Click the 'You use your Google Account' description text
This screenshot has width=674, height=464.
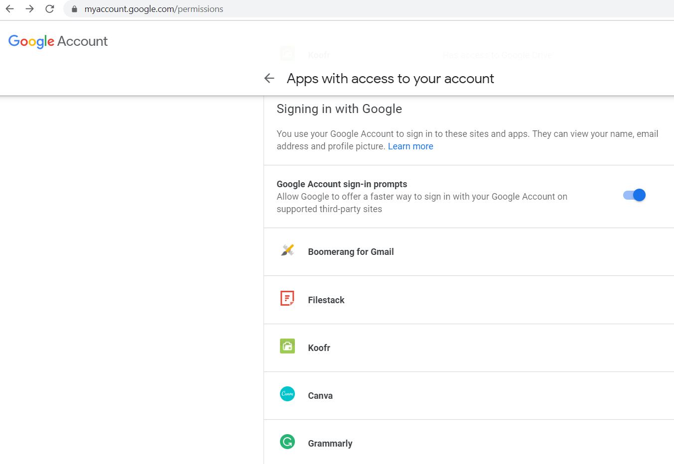click(x=467, y=140)
